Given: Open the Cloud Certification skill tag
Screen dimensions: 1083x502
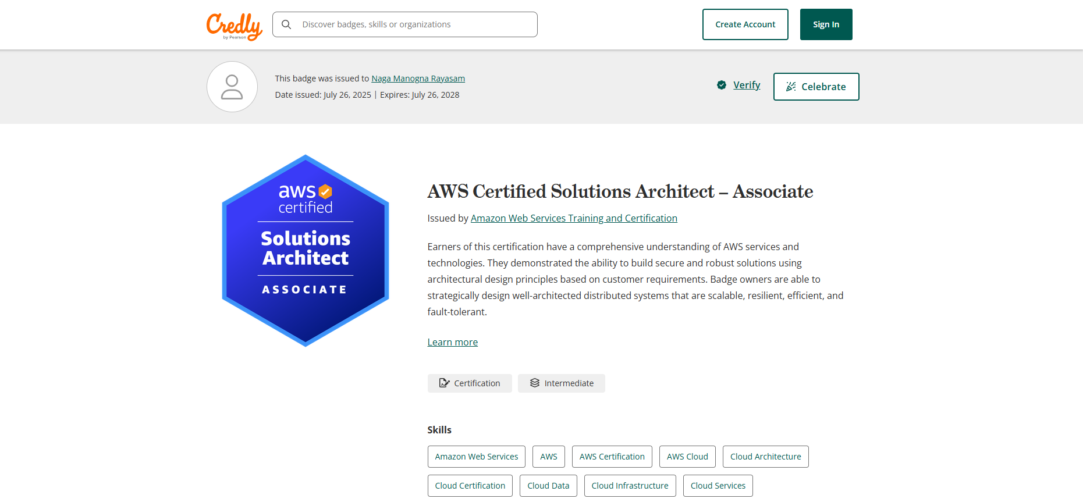Looking at the screenshot, I should pyautogui.click(x=470, y=486).
